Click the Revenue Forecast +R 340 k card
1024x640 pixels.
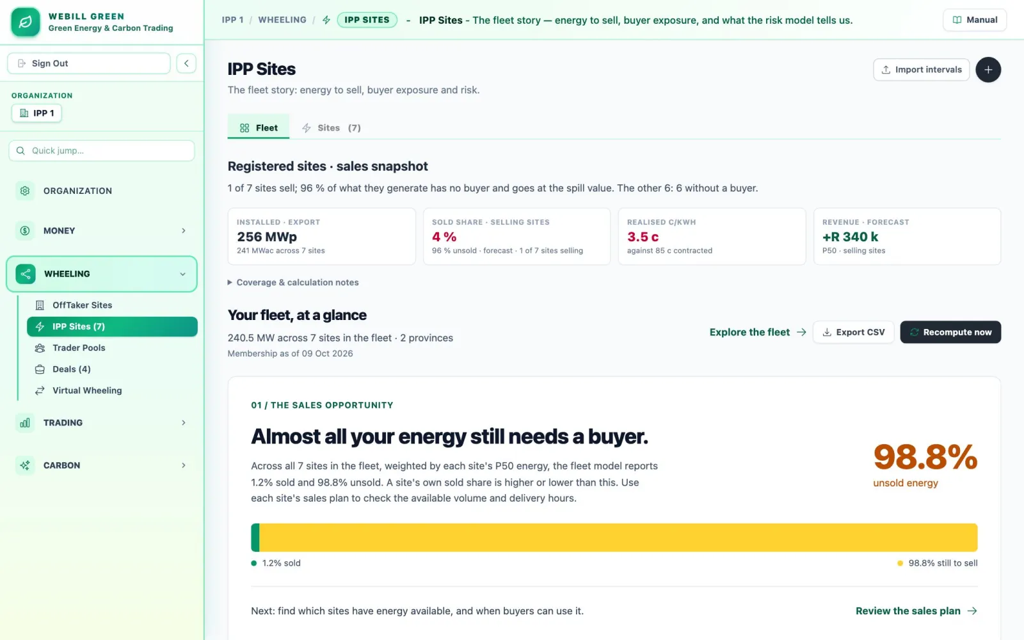point(907,236)
